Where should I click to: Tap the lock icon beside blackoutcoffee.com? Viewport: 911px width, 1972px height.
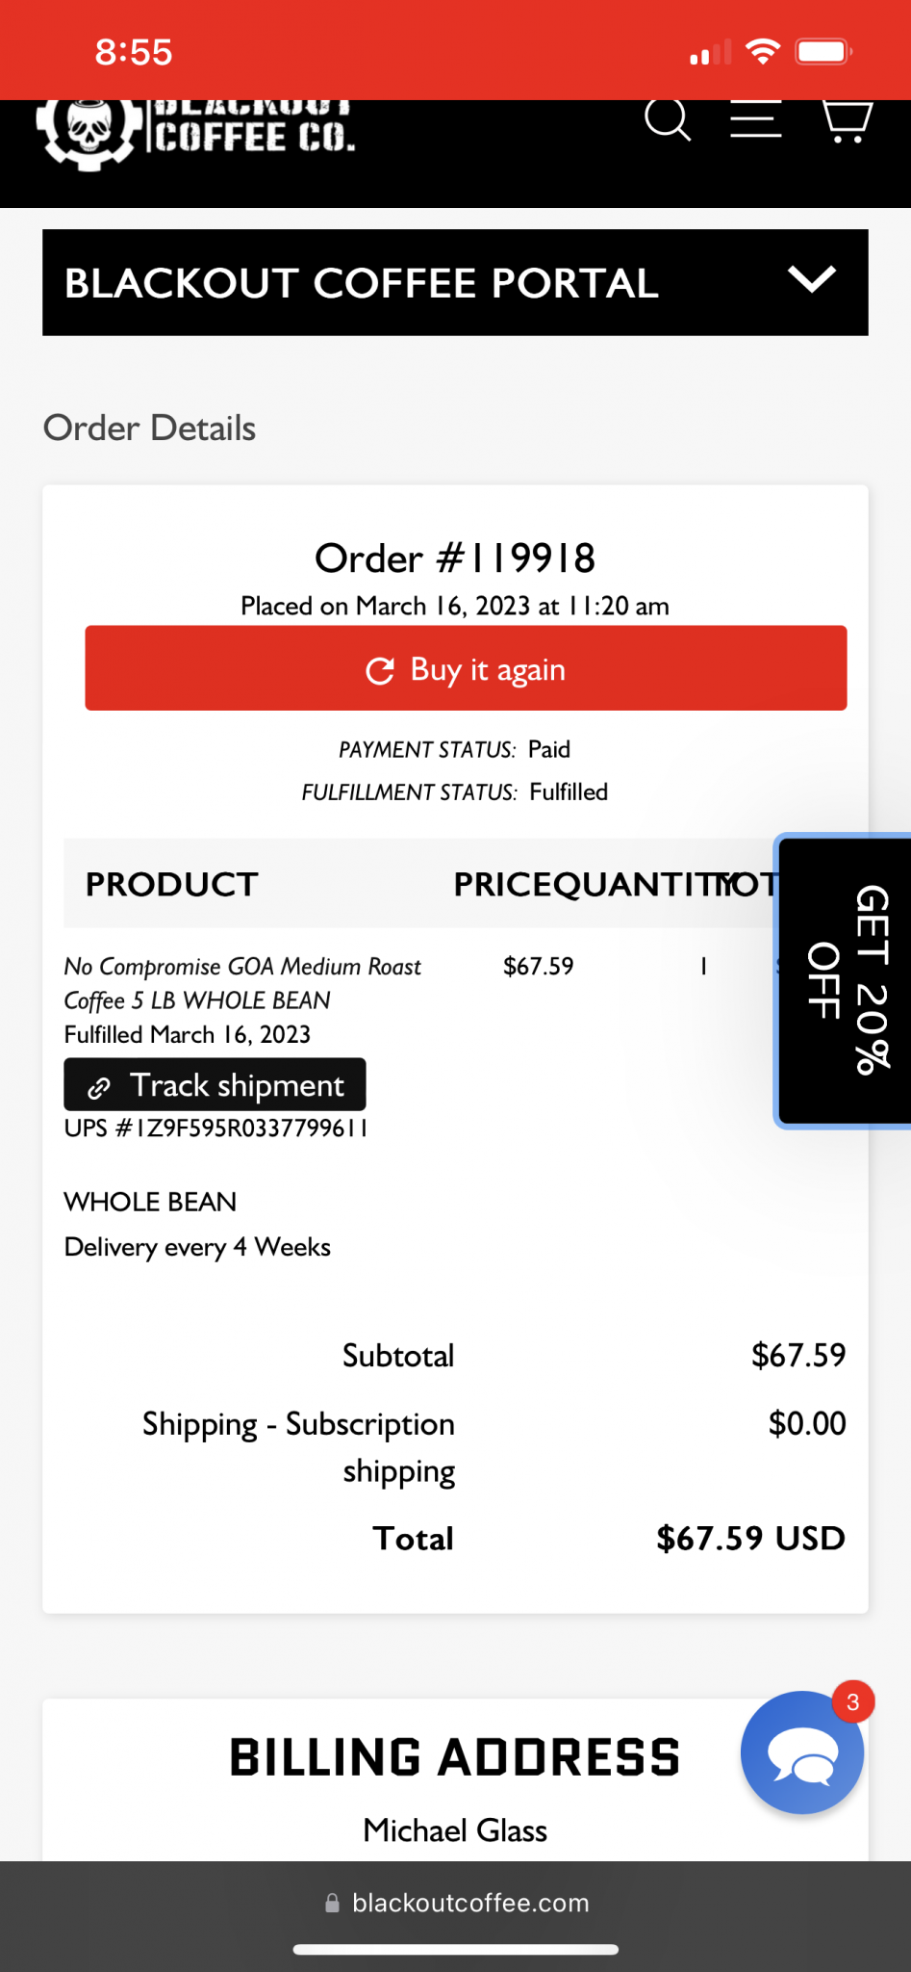pyautogui.click(x=332, y=1903)
